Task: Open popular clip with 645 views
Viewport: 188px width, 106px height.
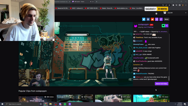Action: [113, 98]
